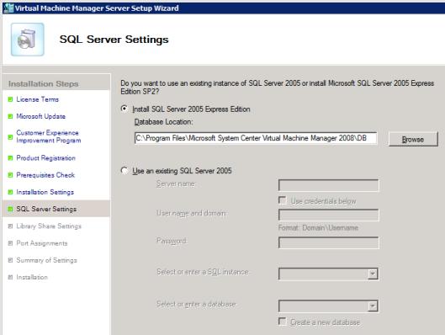Click green marker beside SQL Server Settings

coord(10,210)
